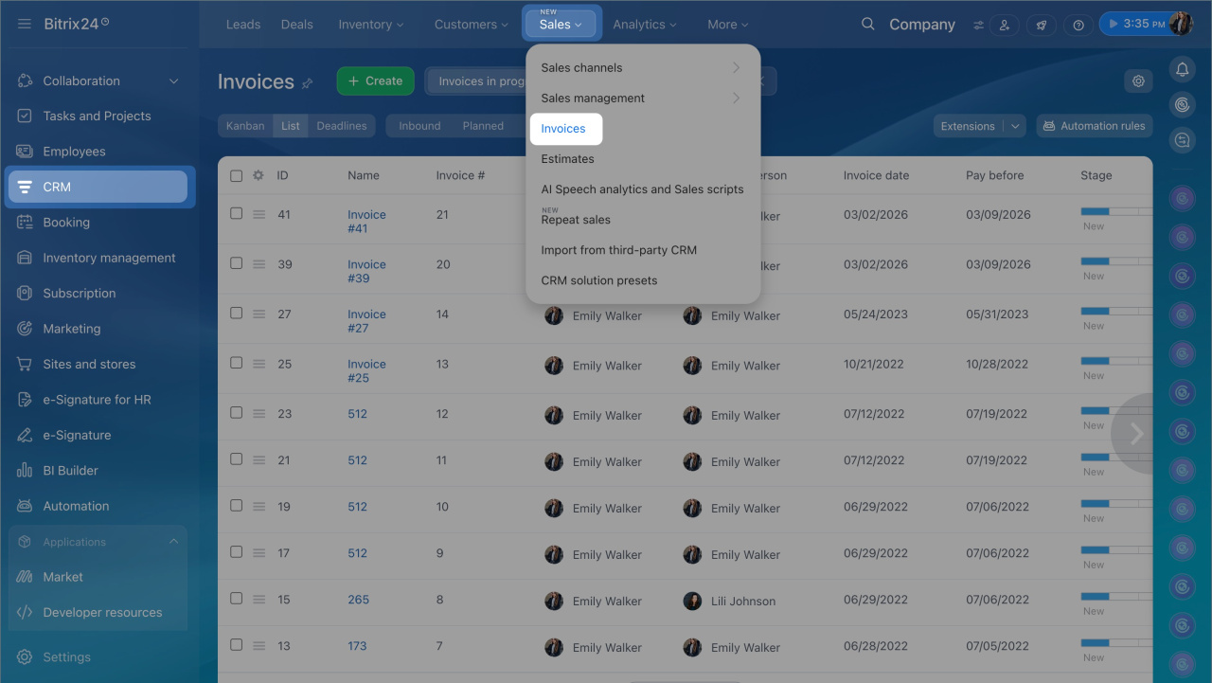Expand the Sales channels submenu
The height and width of the screenshot is (683, 1212).
[736, 67]
